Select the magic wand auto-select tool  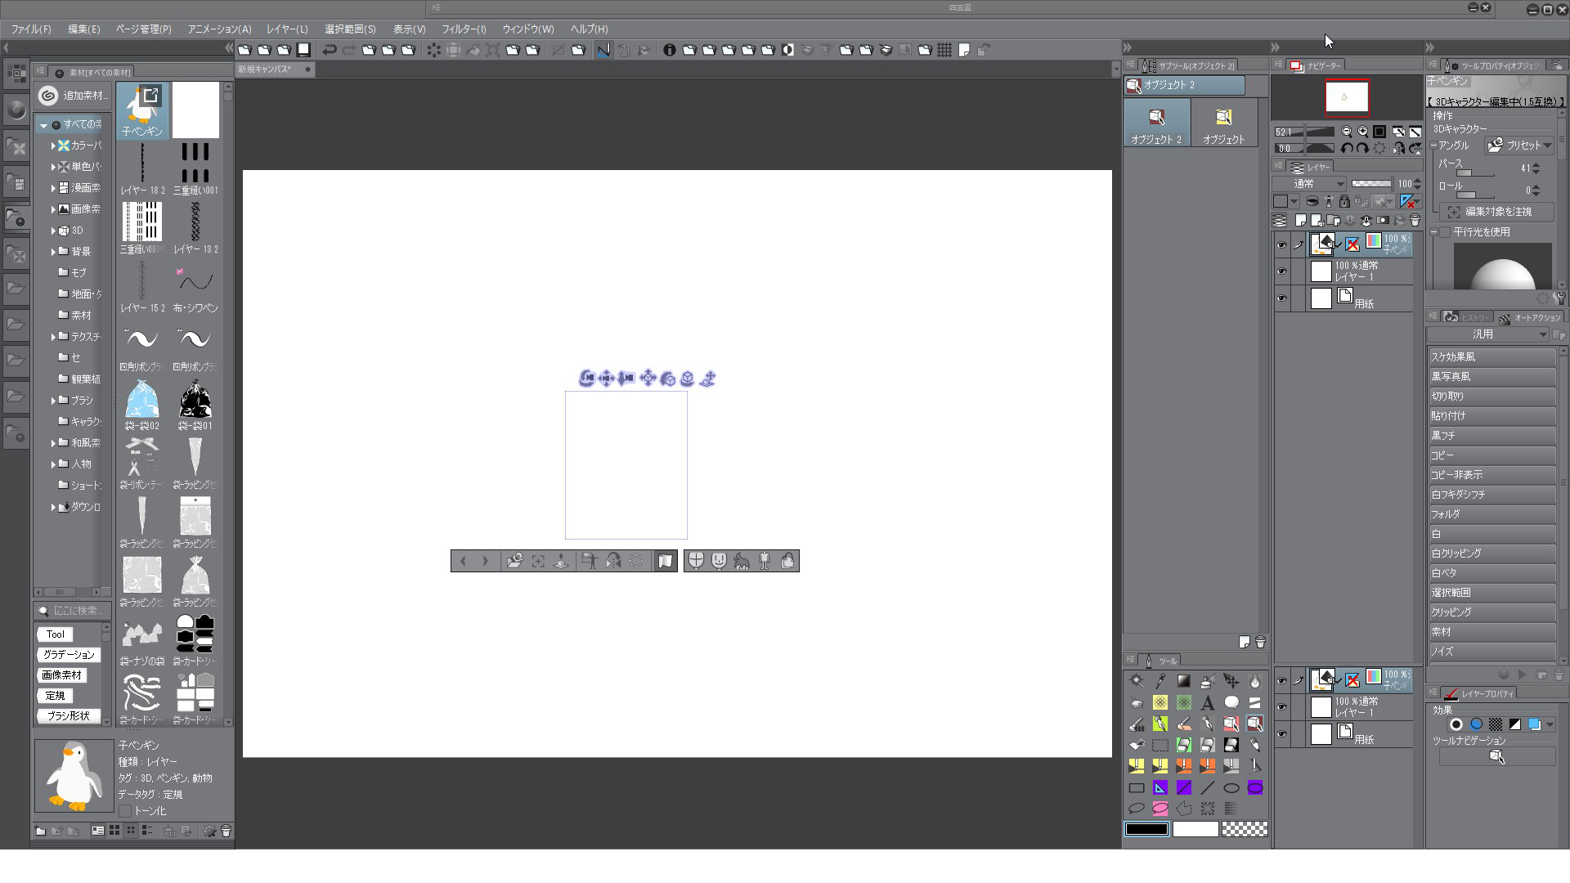[1137, 681]
